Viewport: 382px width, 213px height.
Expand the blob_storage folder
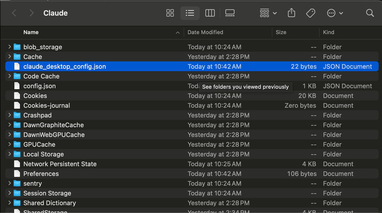[10, 47]
